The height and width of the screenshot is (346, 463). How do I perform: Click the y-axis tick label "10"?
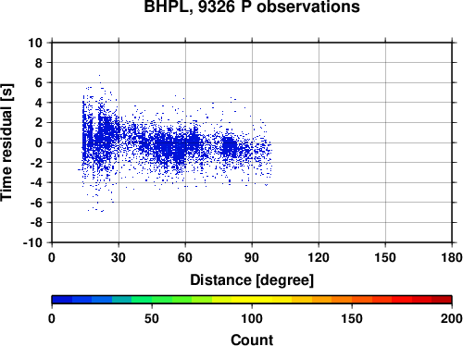pos(35,43)
